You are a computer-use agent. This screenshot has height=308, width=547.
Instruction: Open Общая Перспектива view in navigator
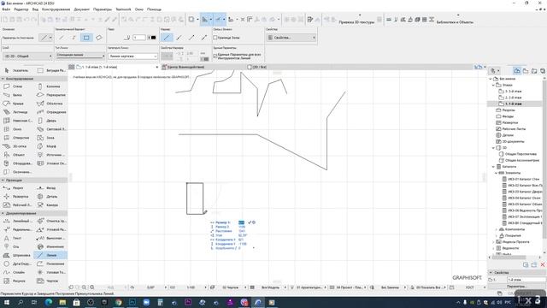tap(521, 154)
